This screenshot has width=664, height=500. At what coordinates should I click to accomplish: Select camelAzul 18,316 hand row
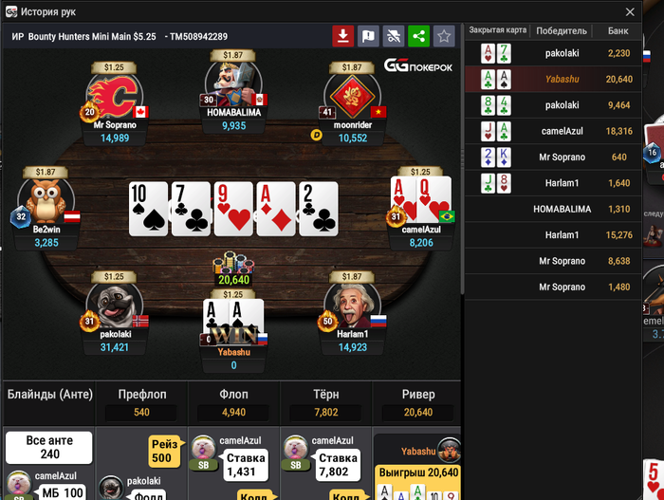tap(553, 131)
